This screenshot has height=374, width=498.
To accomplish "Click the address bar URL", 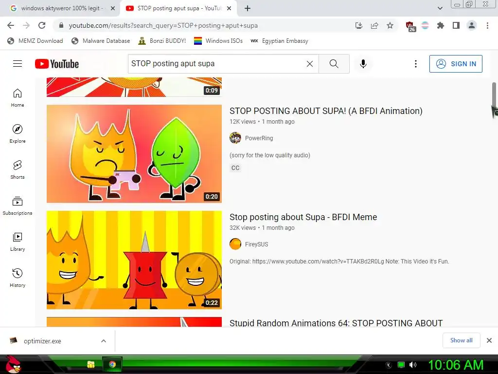I will click(163, 25).
